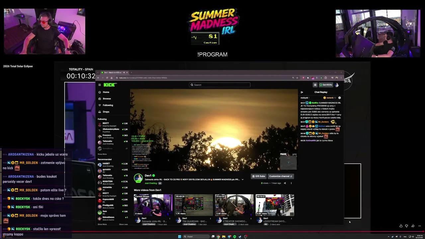Click the Get KICKs button

tap(325, 85)
